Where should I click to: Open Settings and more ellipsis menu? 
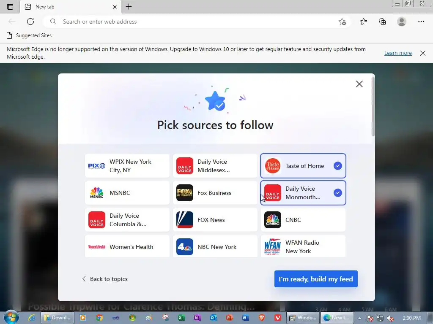[421, 22]
